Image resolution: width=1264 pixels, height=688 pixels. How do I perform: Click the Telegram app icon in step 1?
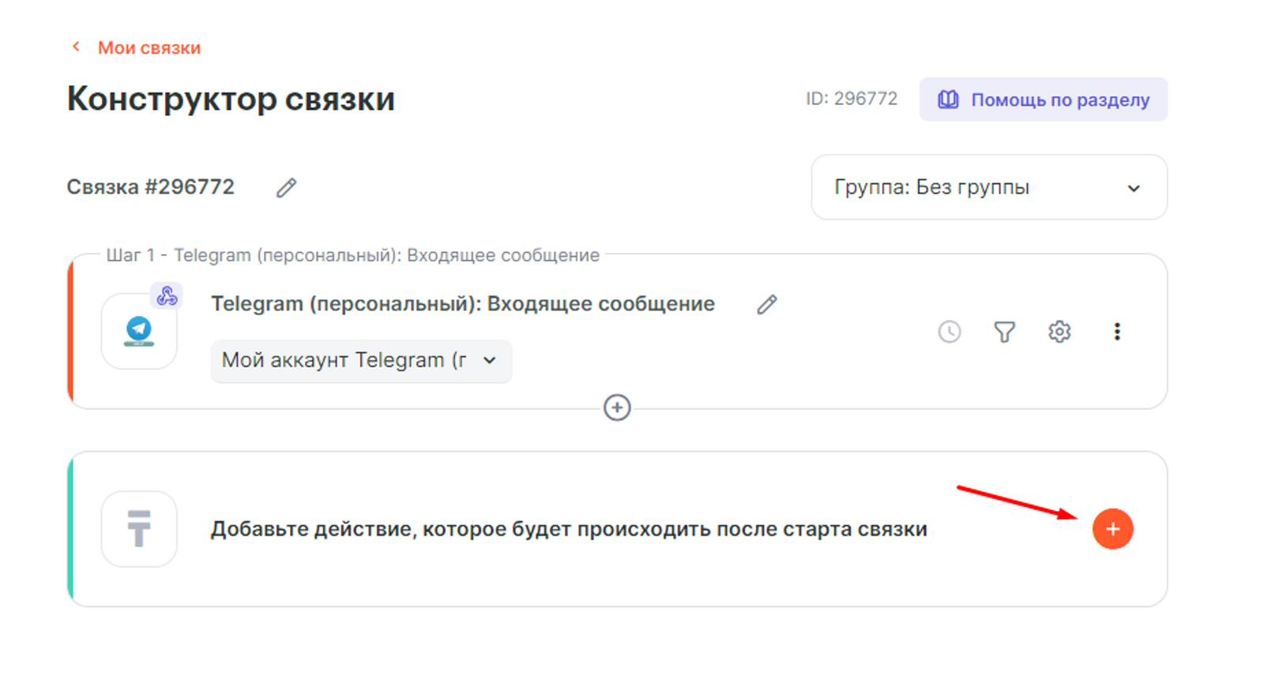[139, 332]
